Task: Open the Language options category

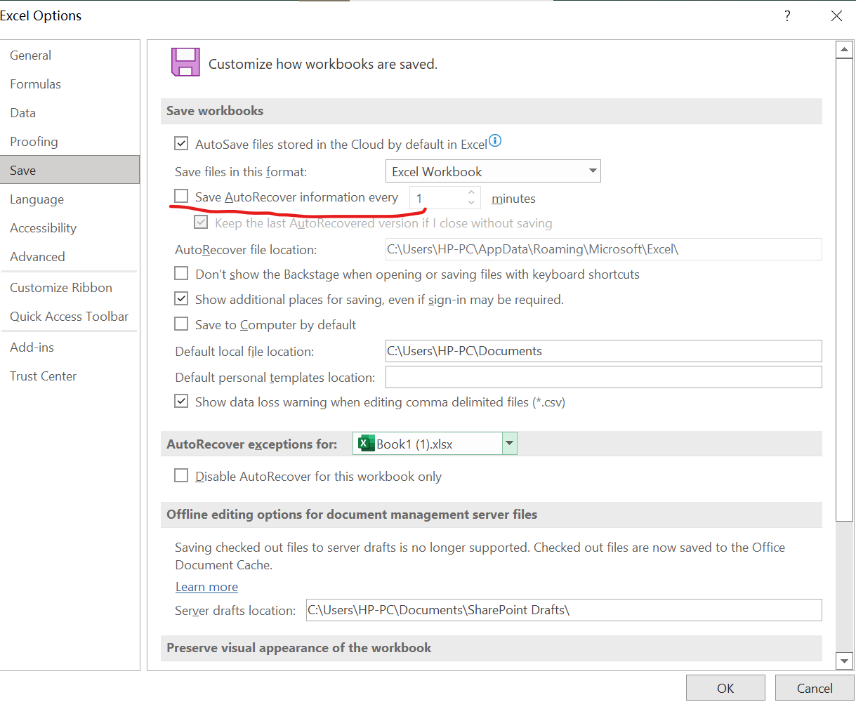Action: coord(70,199)
